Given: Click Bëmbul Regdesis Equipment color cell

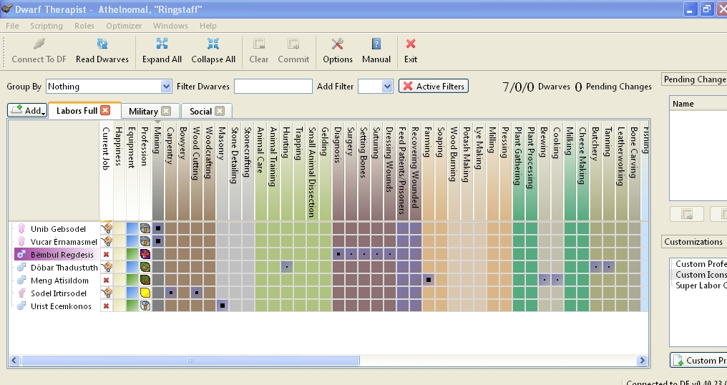Looking at the screenshot, I should (x=132, y=254).
